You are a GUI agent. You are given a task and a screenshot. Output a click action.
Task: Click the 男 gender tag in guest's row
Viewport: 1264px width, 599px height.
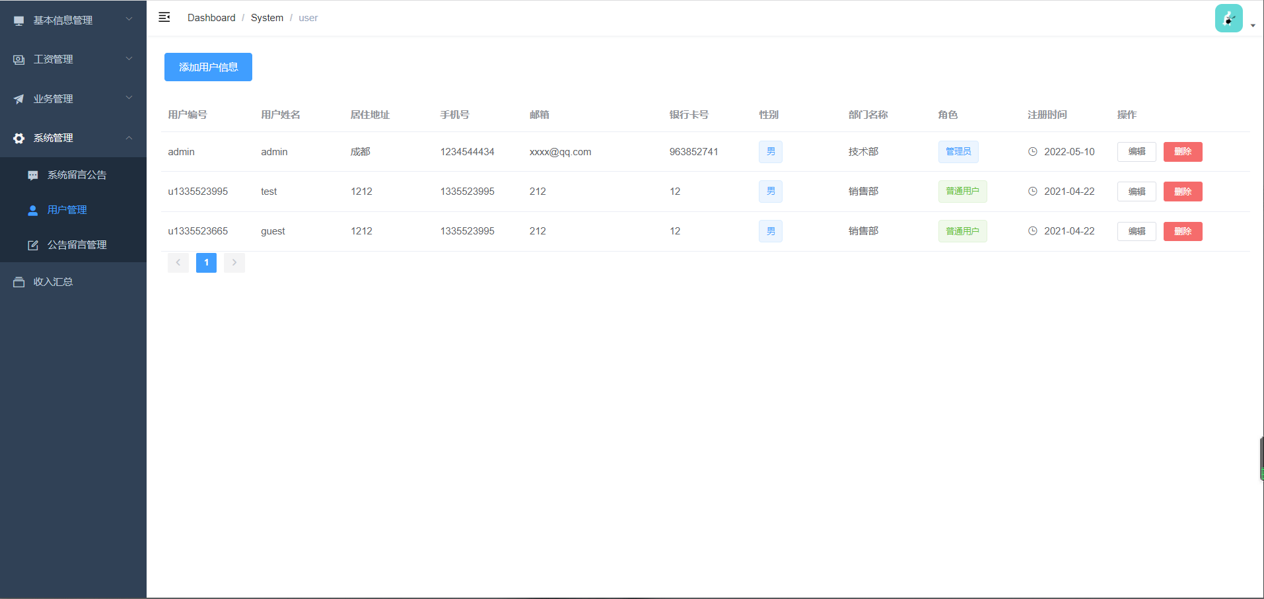point(771,231)
